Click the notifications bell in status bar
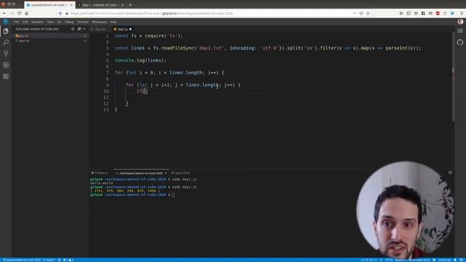 [x=455, y=260]
